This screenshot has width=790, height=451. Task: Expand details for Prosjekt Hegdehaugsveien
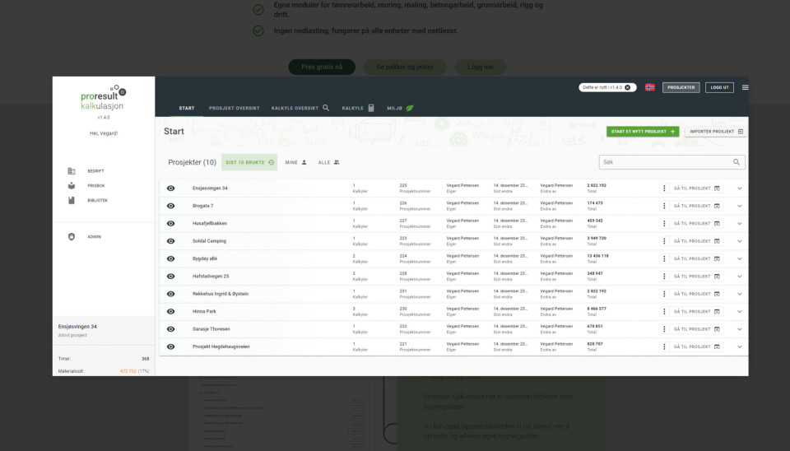click(739, 347)
